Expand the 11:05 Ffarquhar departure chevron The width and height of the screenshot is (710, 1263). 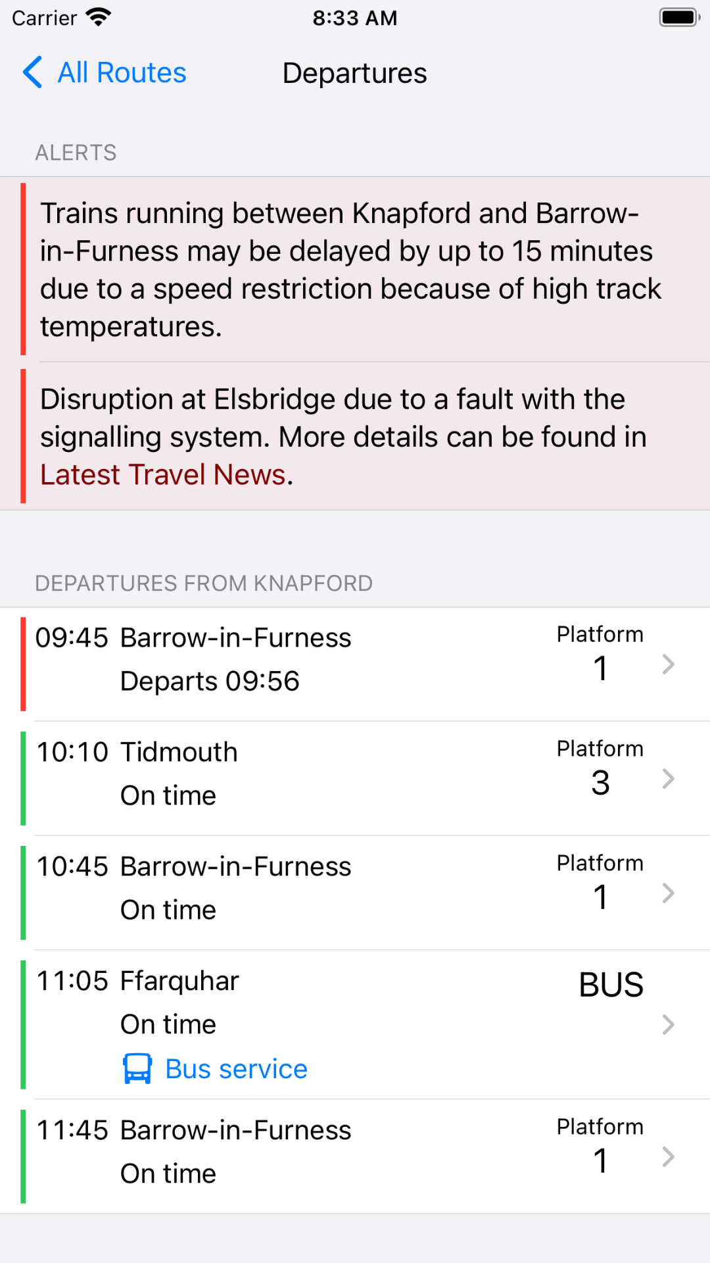pyautogui.click(x=668, y=1025)
